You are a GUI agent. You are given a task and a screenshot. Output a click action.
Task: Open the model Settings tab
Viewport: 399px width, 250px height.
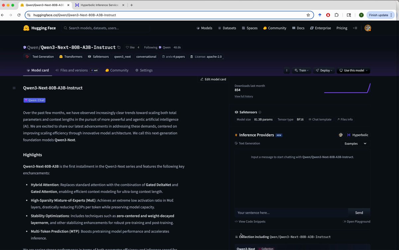pyautogui.click(x=144, y=71)
